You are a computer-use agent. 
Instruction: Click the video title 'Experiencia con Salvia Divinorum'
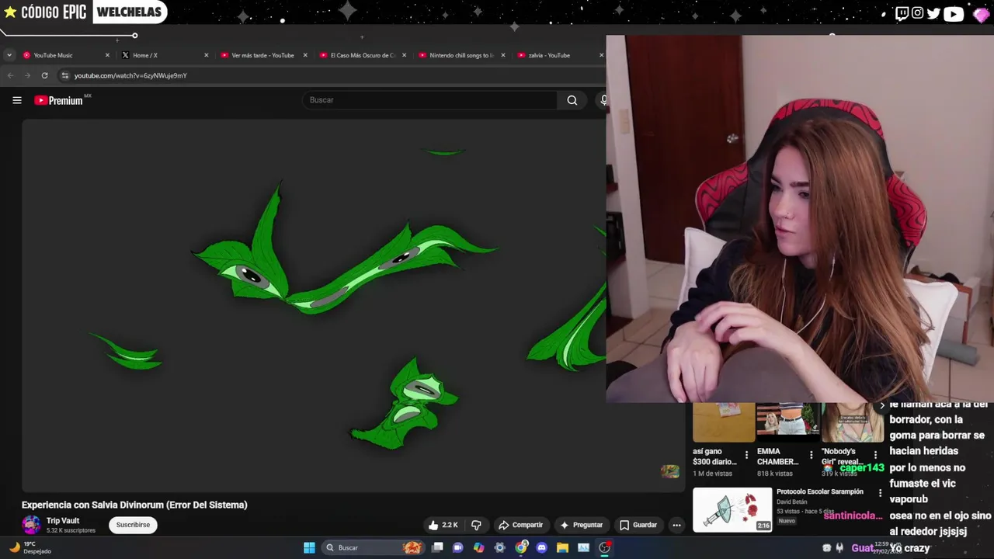coord(134,505)
